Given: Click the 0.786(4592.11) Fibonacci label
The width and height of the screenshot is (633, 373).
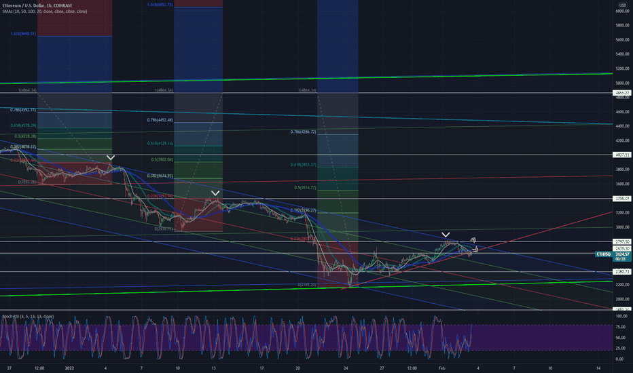Looking at the screenshot, I should (x=23, y=110).
